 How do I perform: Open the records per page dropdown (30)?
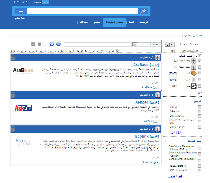coord(170,45)
